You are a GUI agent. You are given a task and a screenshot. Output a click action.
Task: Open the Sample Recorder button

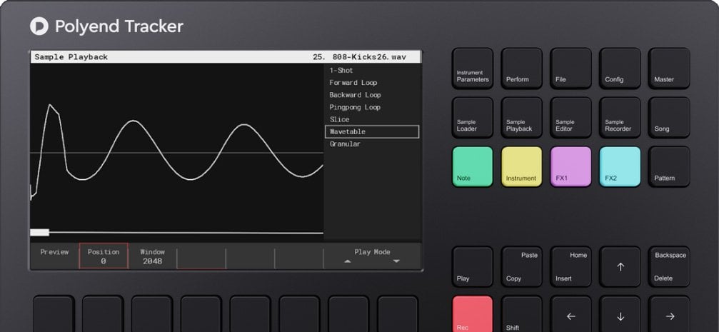pos(620,117)
